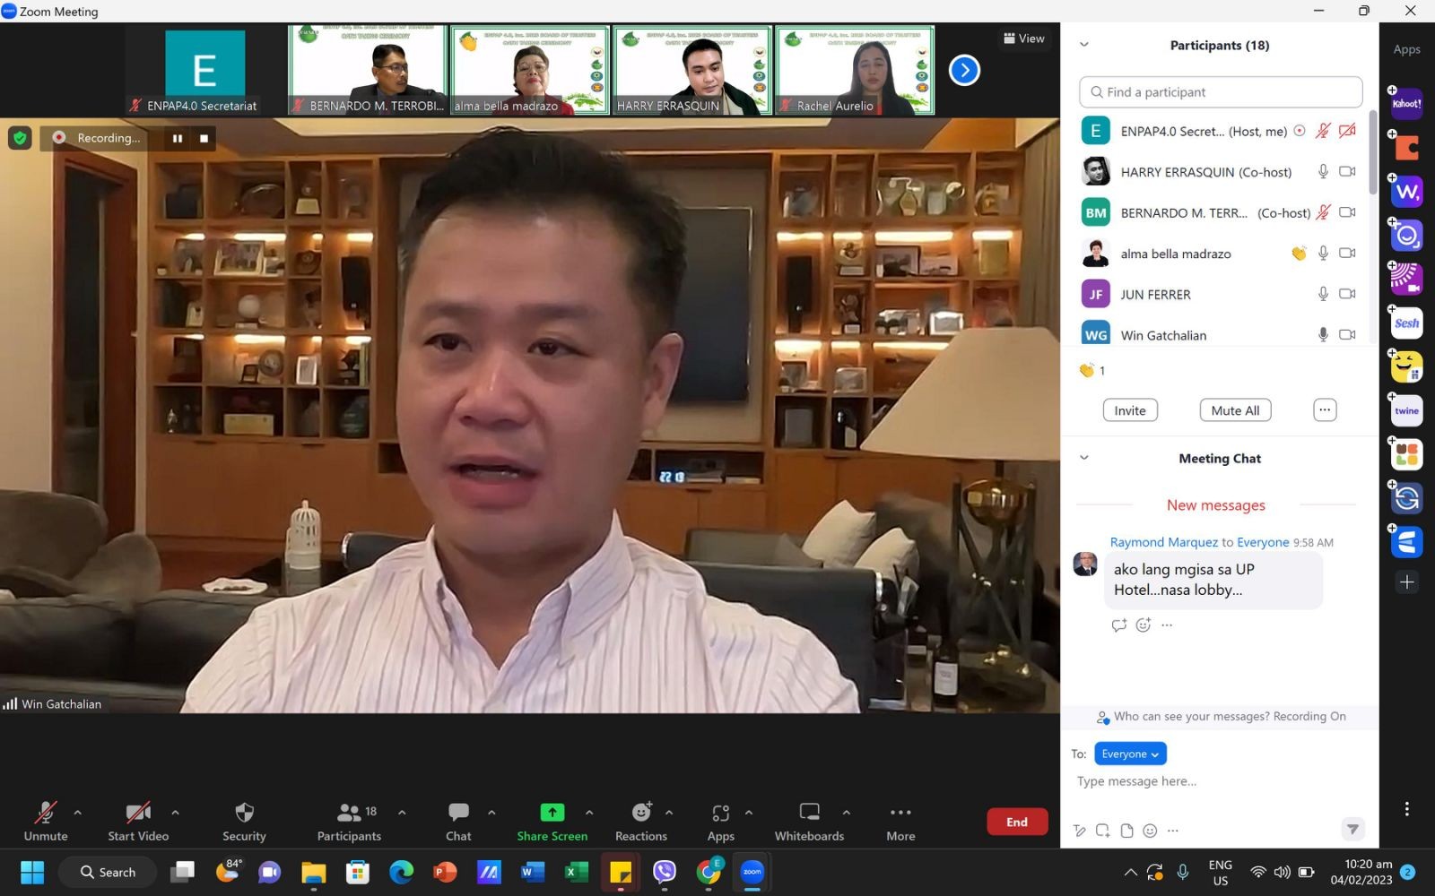Click the send message arrow icon

coord(1352,829)
